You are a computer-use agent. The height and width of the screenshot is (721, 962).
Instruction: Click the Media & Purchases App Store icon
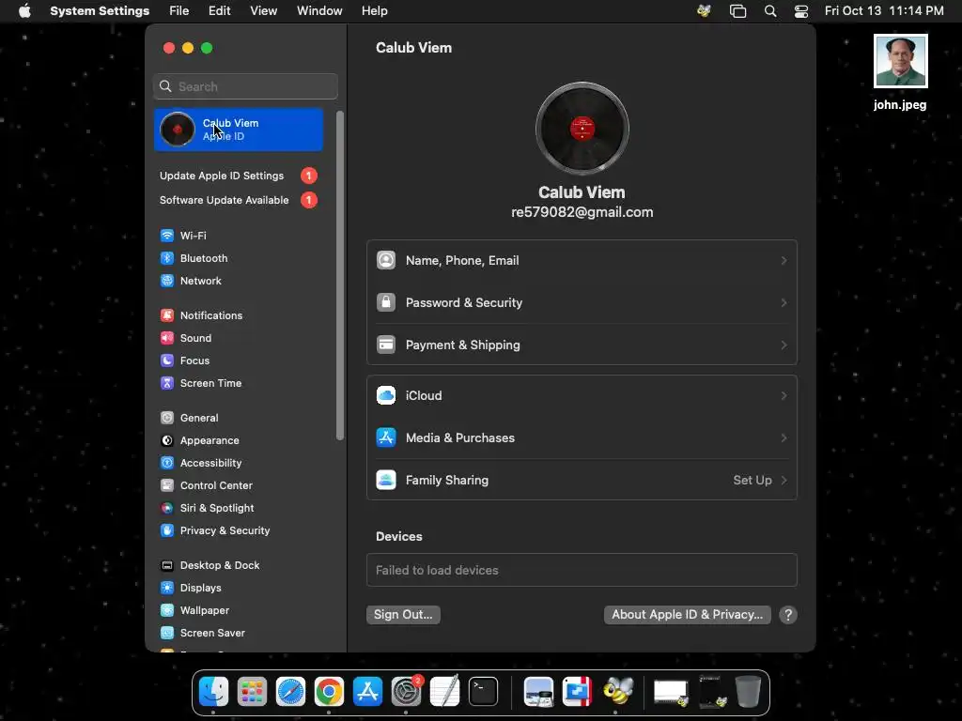386,437
